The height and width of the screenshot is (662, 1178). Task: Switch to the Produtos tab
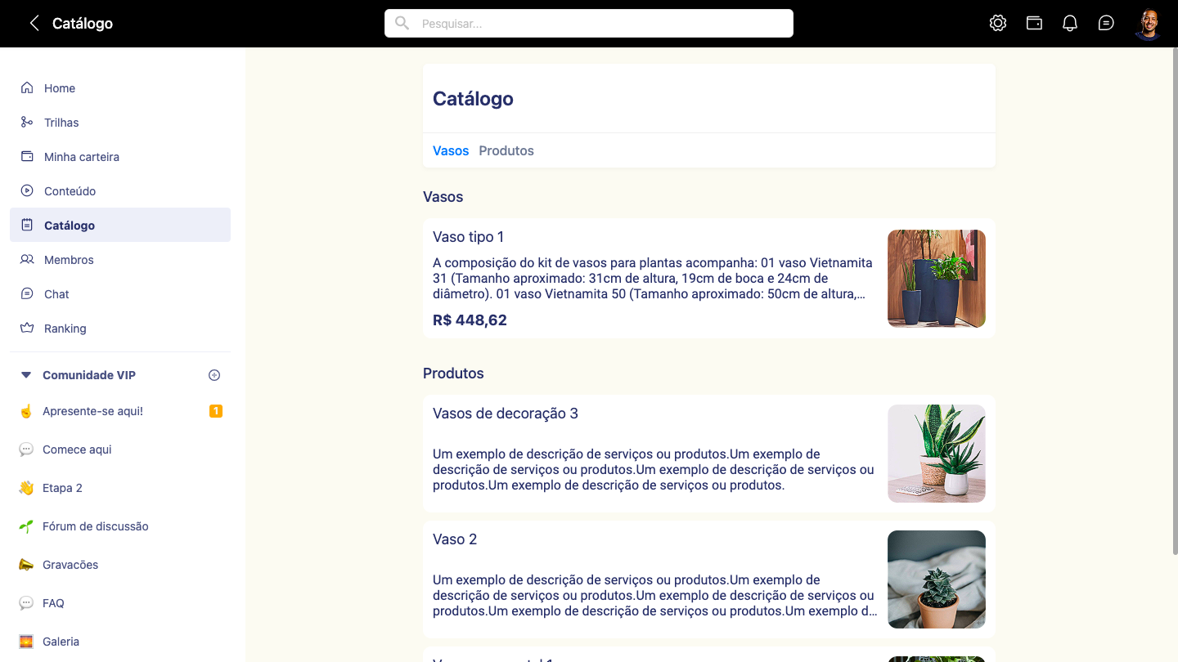(506, 150)
